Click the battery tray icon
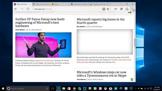 [142, 88]
